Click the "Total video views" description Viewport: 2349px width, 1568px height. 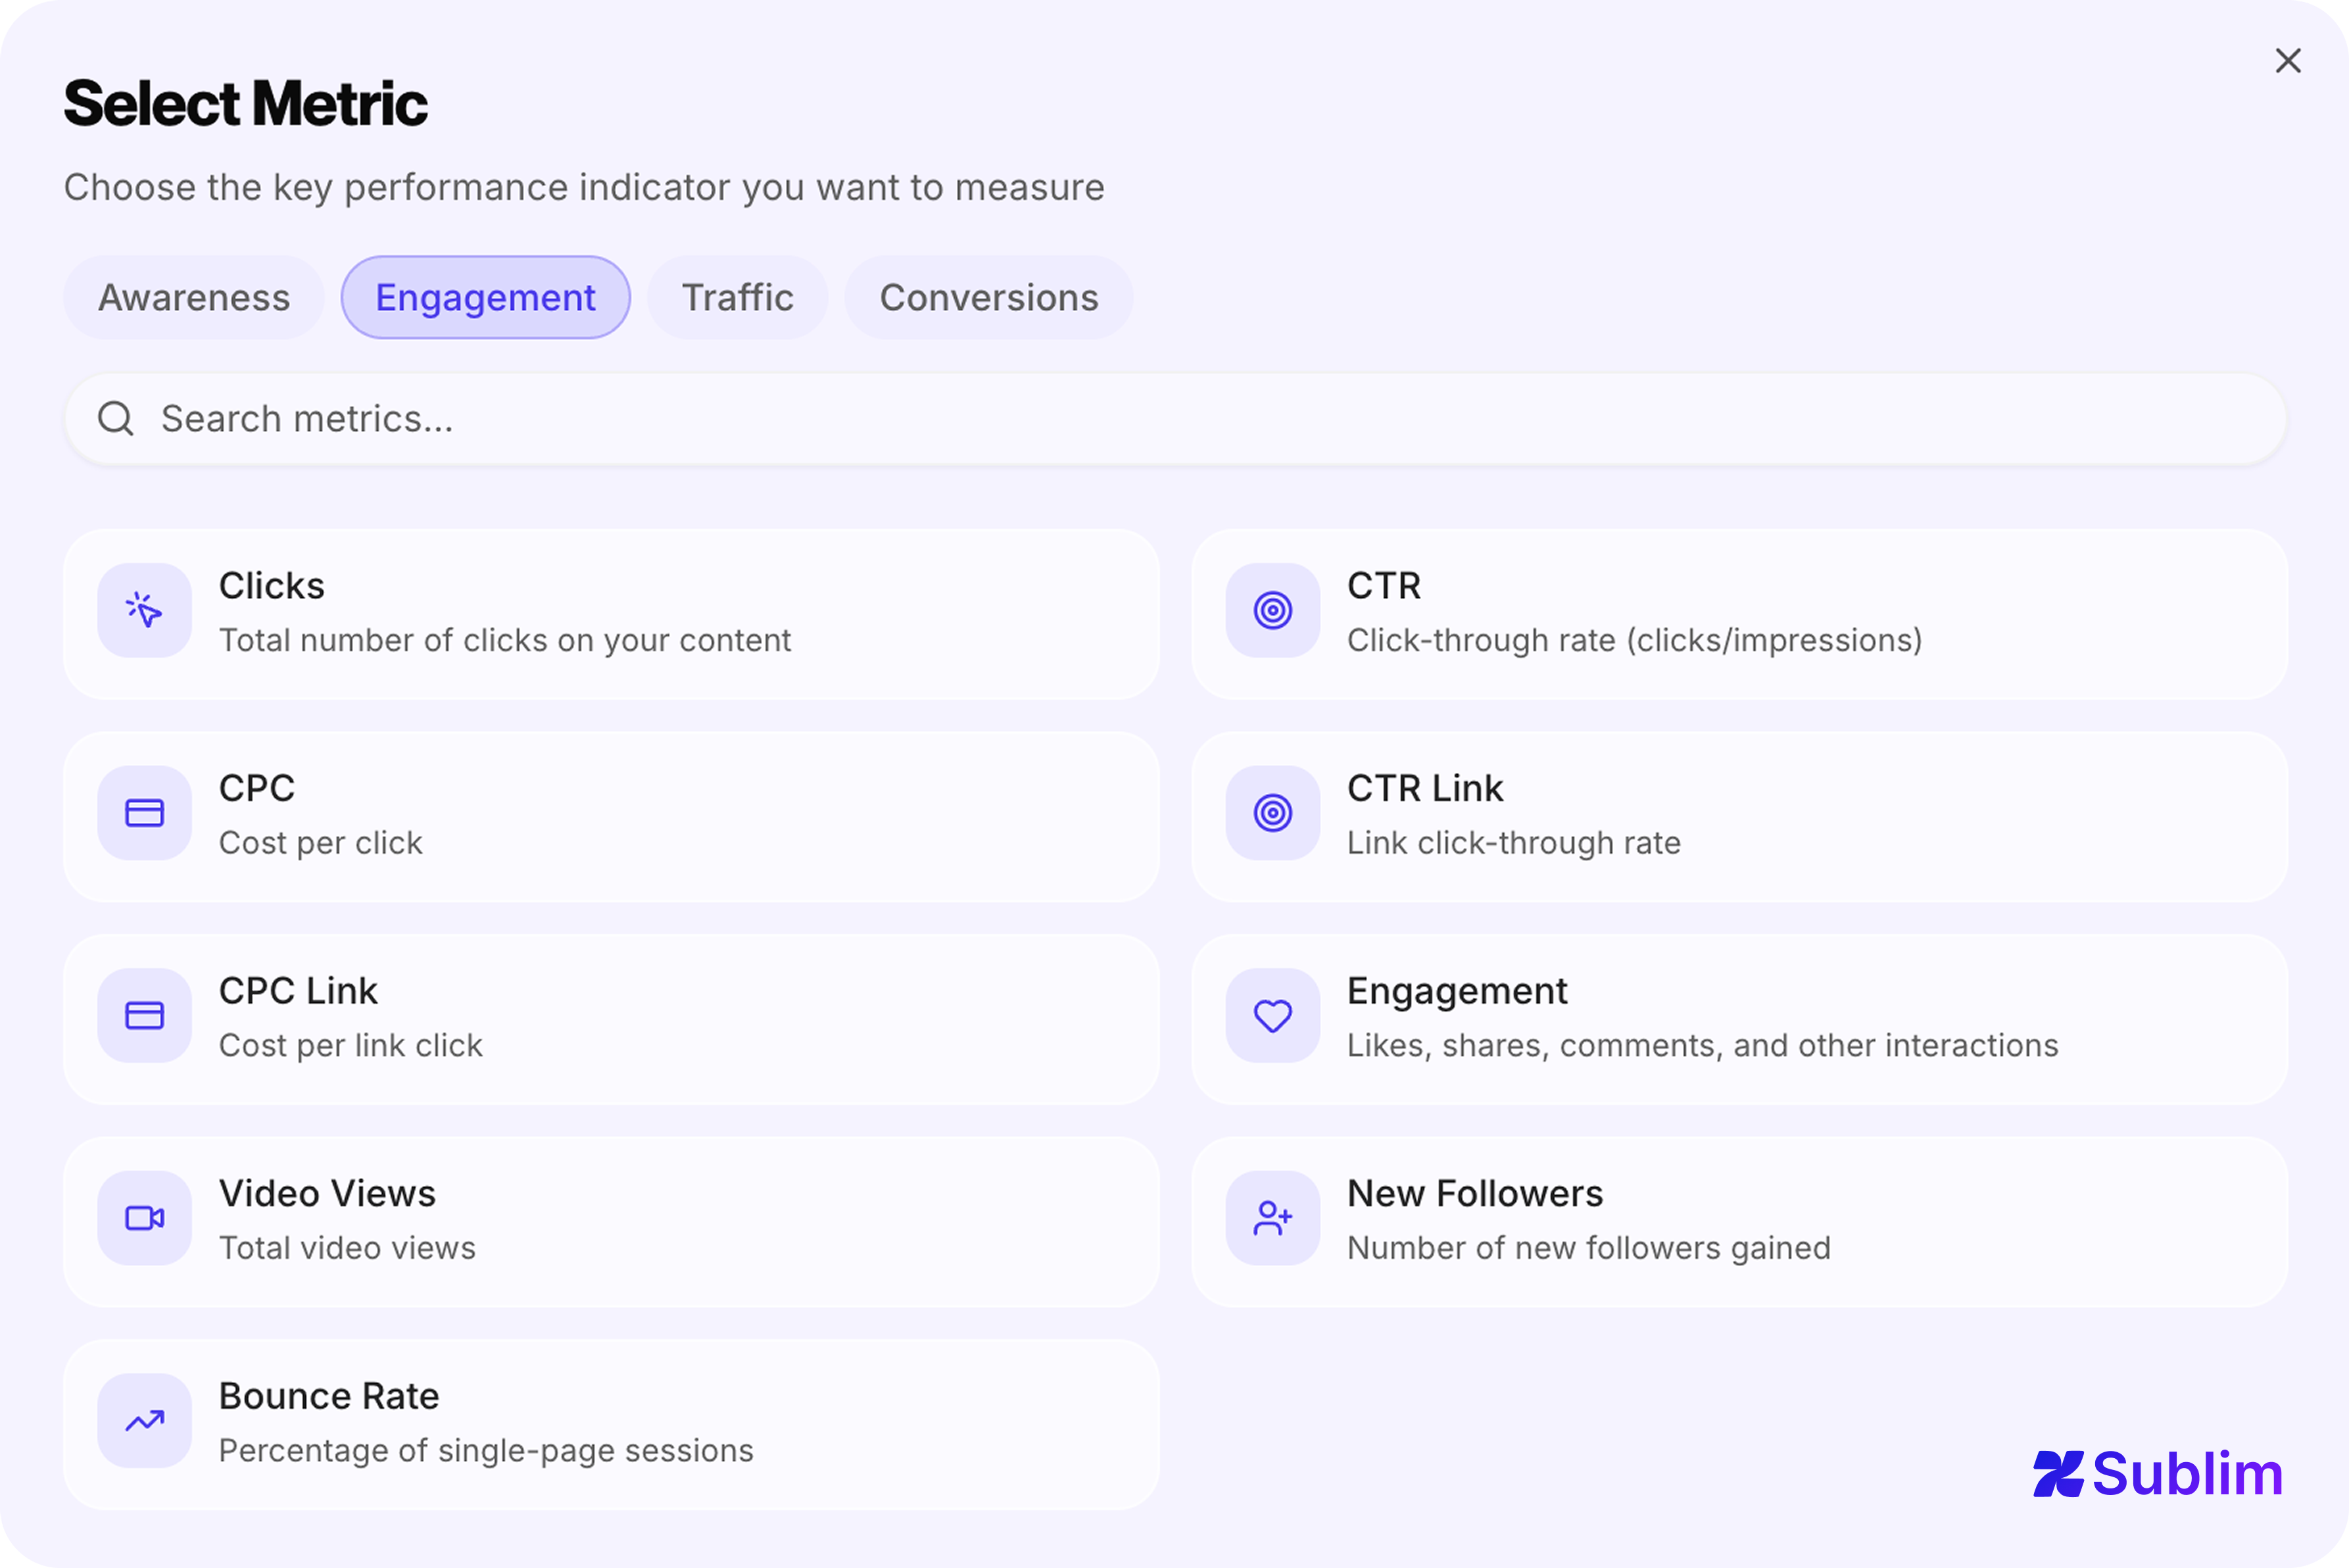point(347,1248)
